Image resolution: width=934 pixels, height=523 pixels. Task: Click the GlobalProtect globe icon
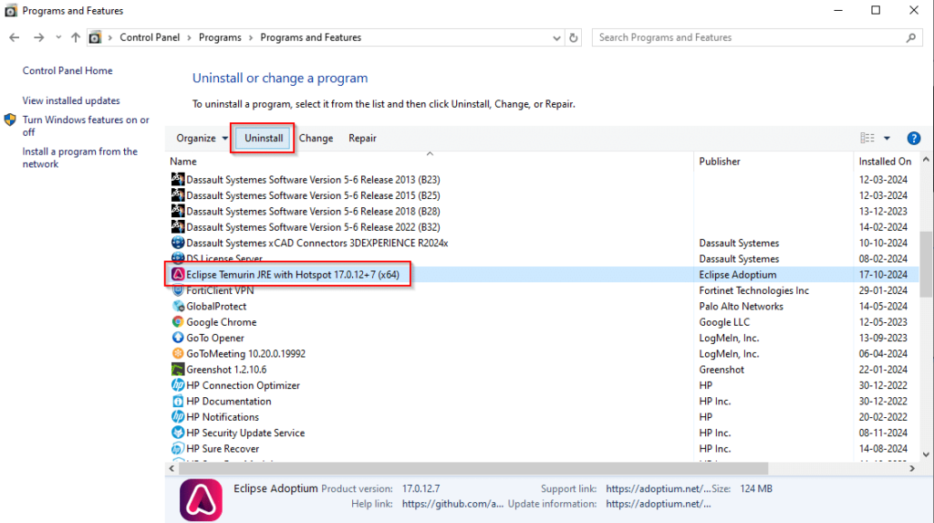pyautogui.click(x=178, y=306)
